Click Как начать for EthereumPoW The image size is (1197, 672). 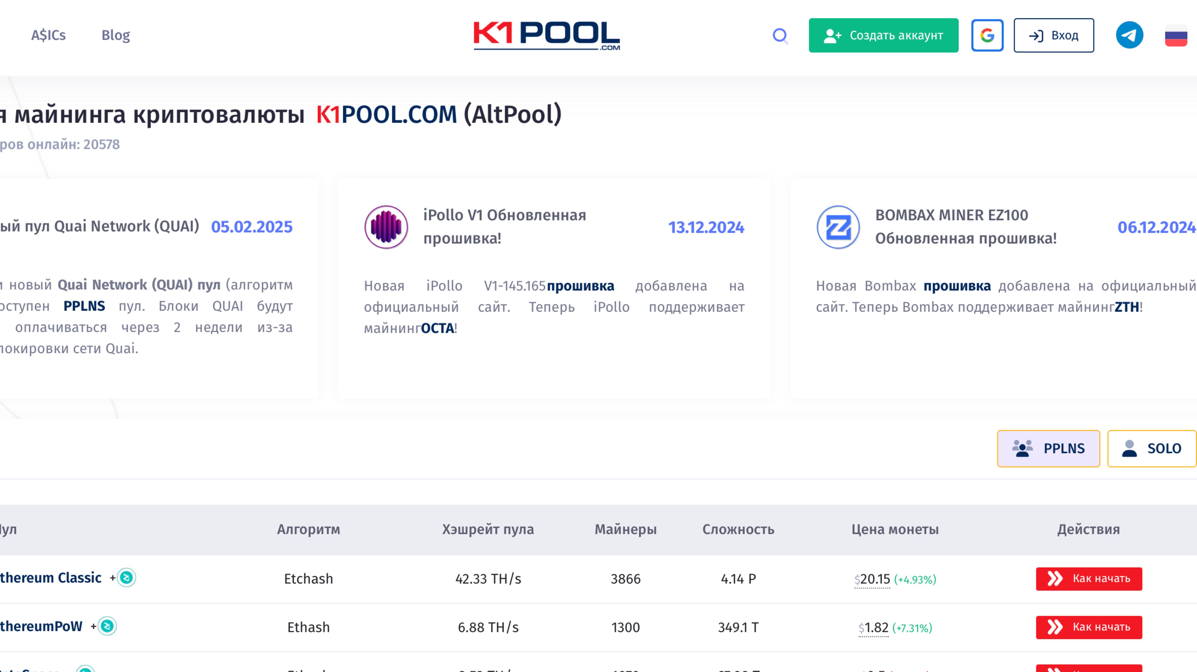click(x=1089, y=628)
